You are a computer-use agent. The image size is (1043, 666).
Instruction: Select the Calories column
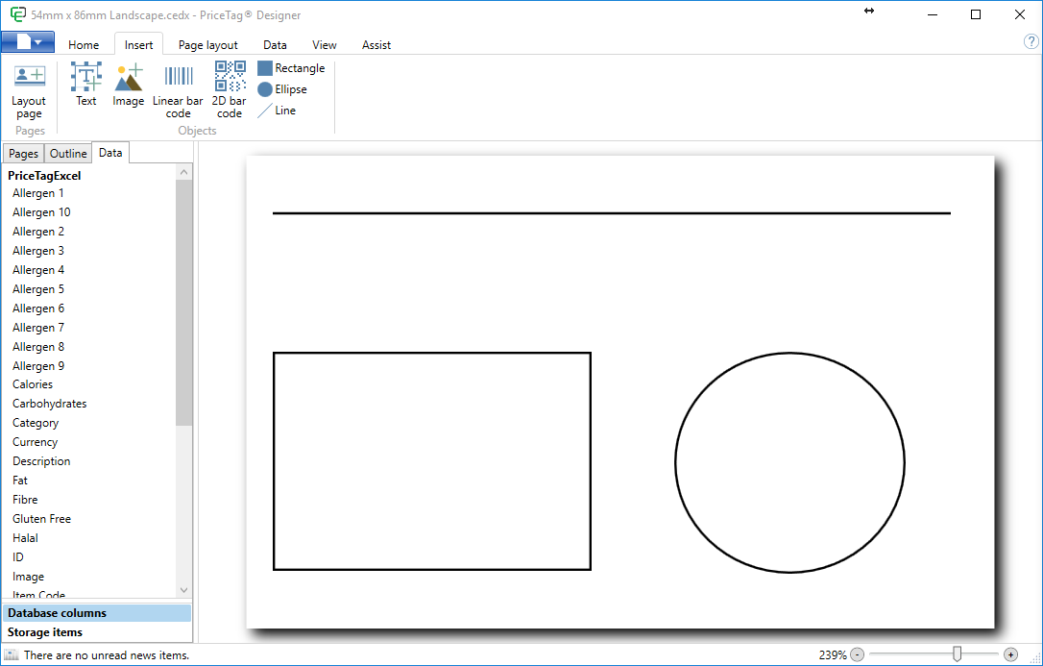[33, 384]
